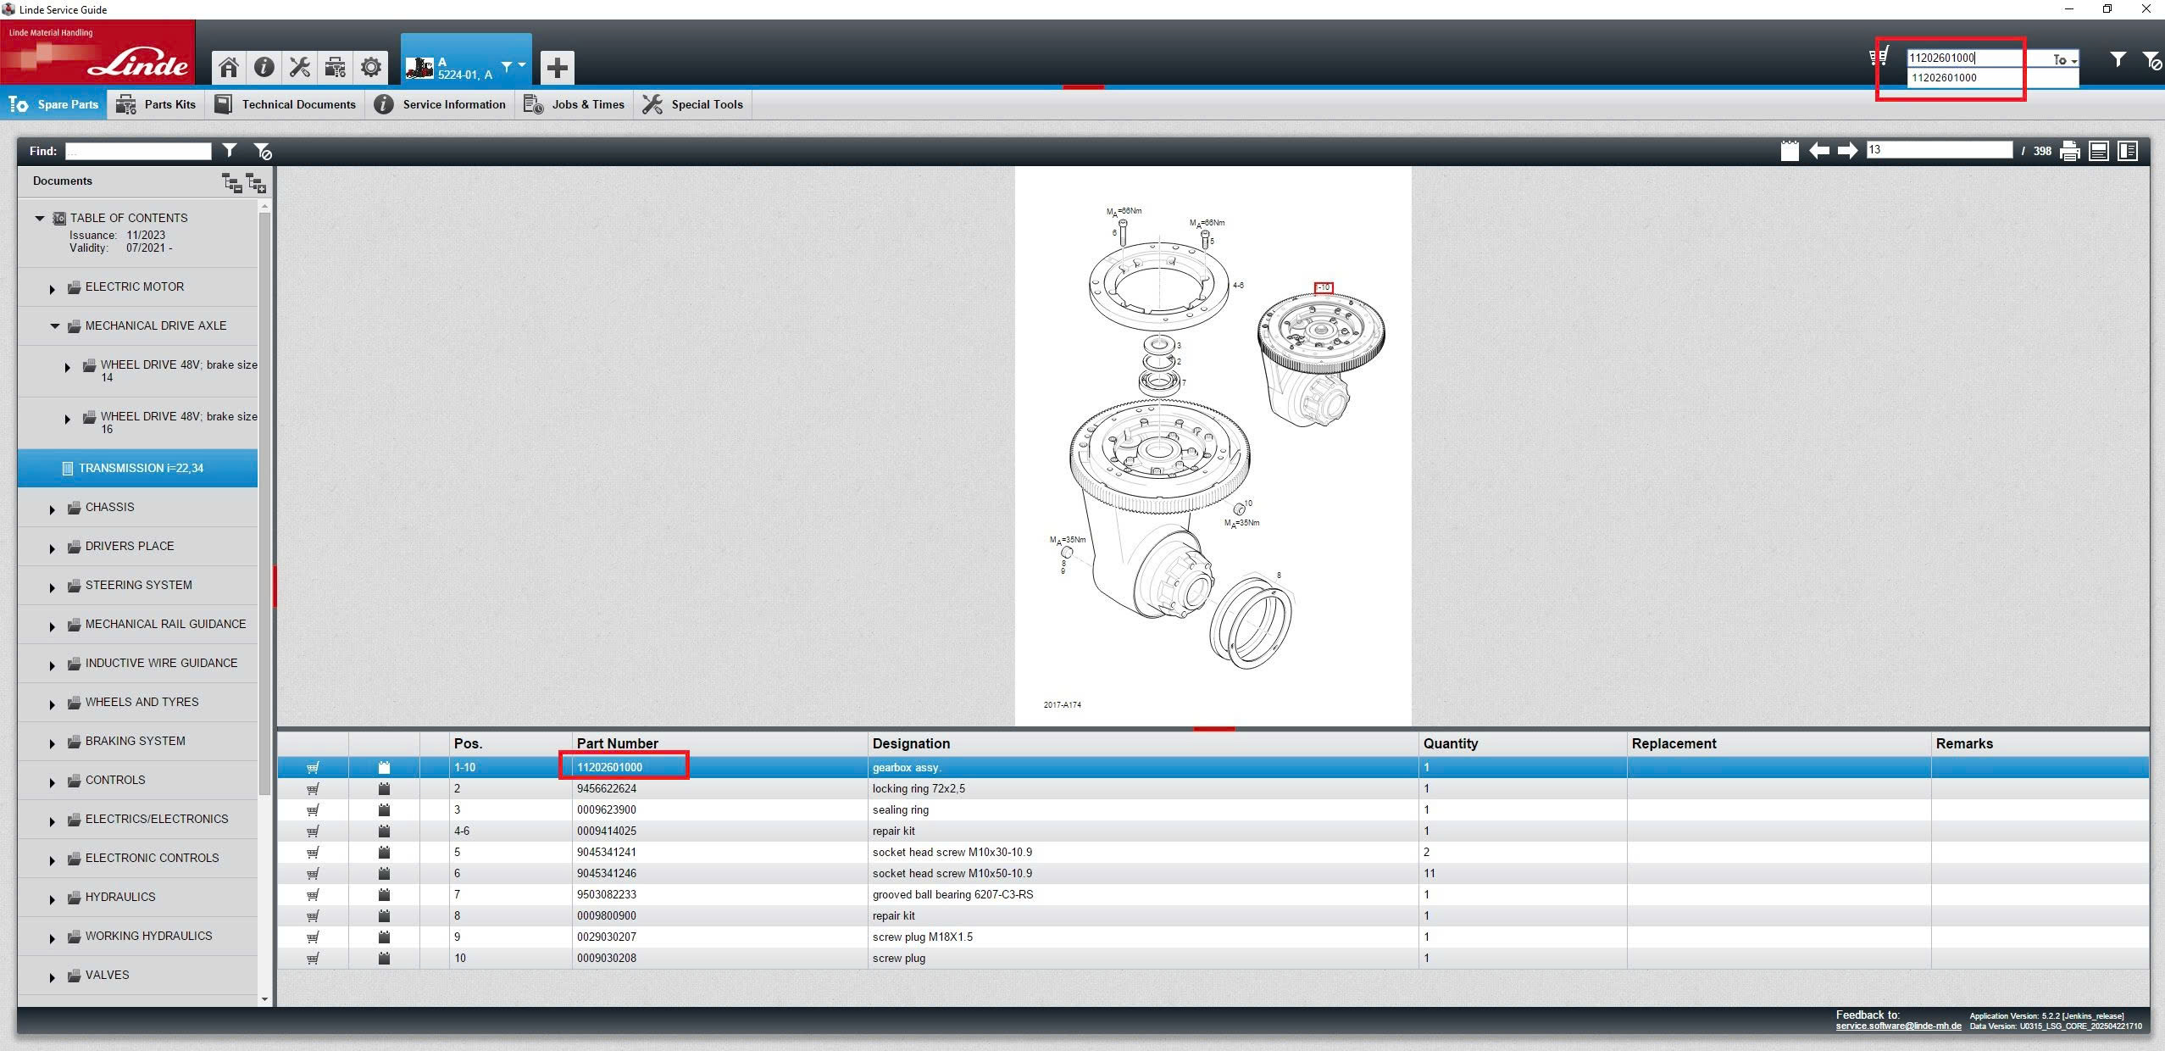2165x1051 pixels.
Task: Open note for socket head screw M10x30 row
Action: coord(384,852)
